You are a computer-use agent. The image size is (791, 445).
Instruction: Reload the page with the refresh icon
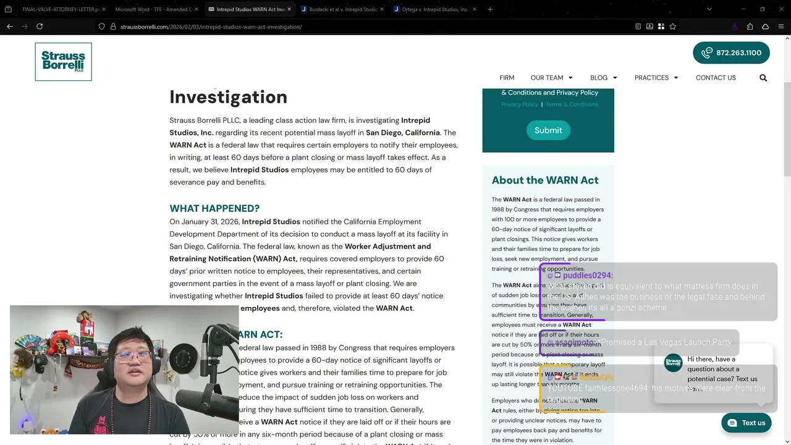[x=40, y=27]
